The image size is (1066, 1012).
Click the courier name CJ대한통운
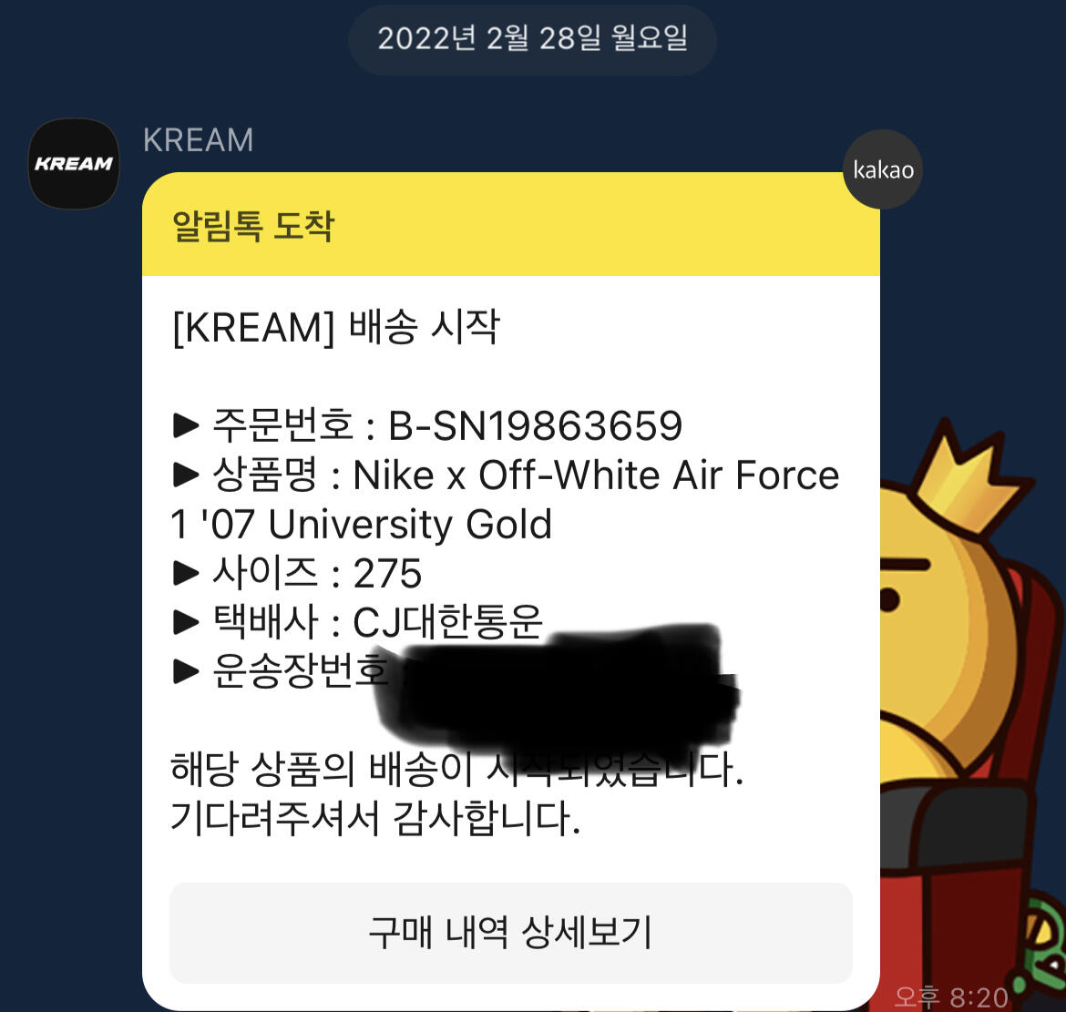(x=447, y=622)
